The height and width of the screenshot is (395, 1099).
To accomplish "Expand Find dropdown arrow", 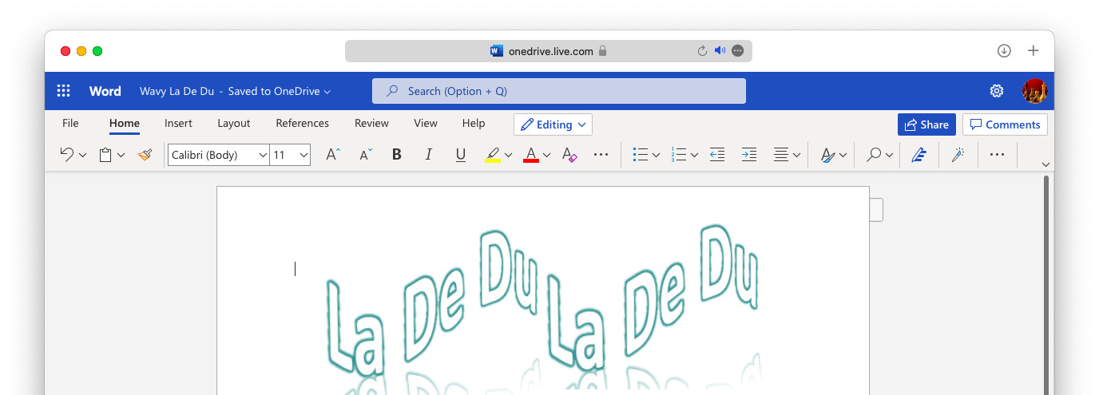I will tap(889, 156).
